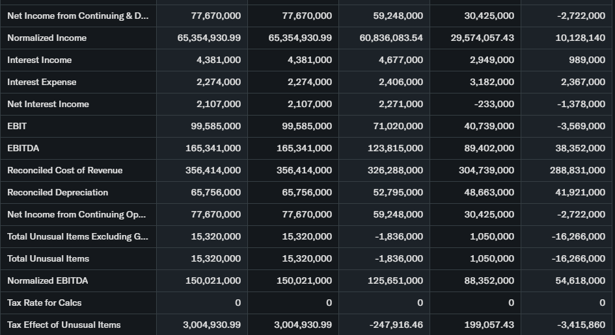Select the "Reconciled Depreciation" row label

coord(58,192)
